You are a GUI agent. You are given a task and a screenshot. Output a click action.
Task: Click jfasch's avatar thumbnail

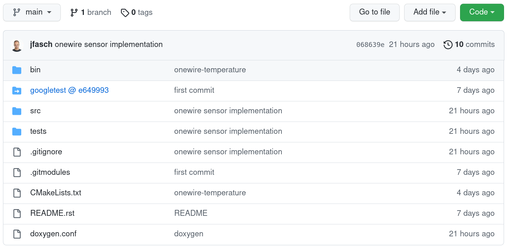click(17, 45)
